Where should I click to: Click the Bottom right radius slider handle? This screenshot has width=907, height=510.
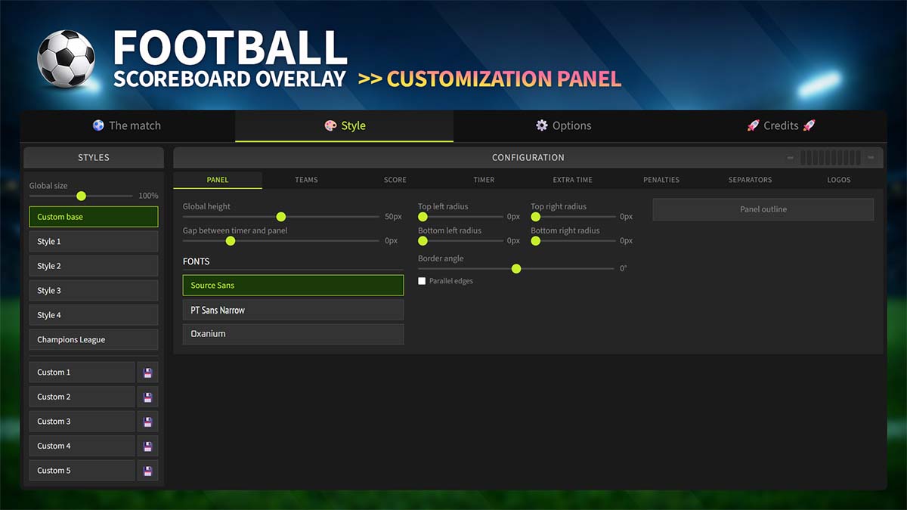[535, 241]
